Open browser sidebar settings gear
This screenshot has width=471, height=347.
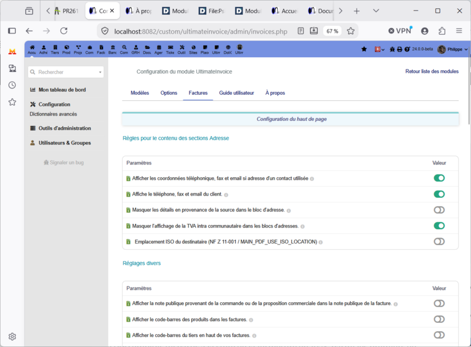(12, 336)
